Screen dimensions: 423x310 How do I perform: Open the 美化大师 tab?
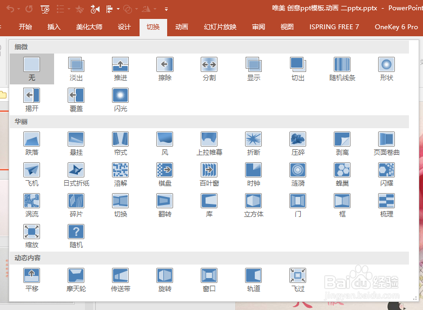[89, 27]
